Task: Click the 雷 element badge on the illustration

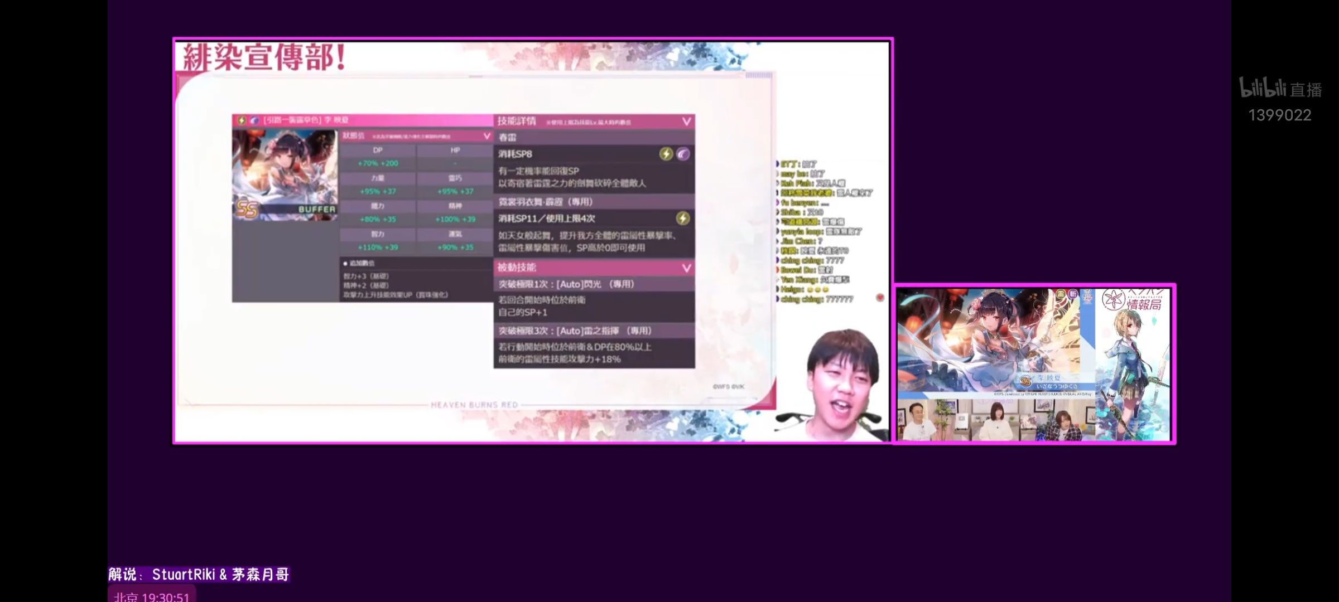Action: pos(1061,294)
